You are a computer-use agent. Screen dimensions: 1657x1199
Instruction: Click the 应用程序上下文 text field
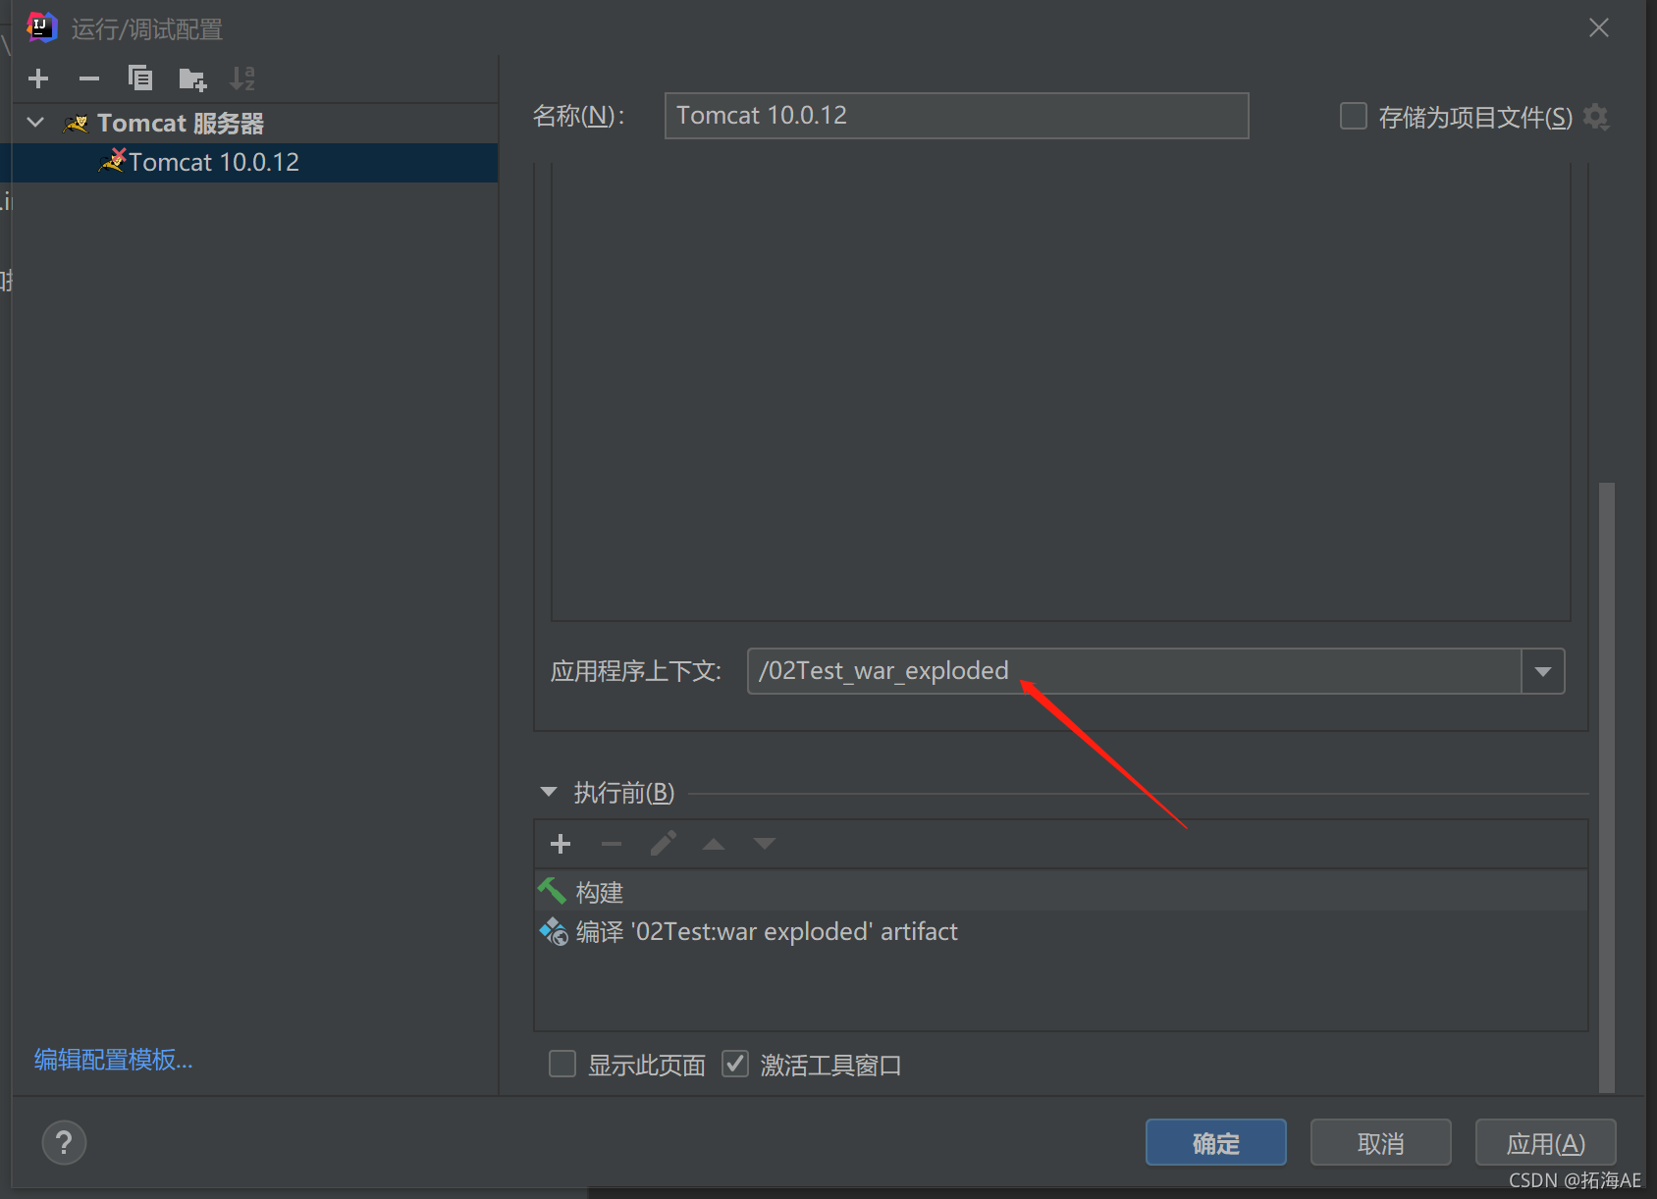tap(1134, 671)
